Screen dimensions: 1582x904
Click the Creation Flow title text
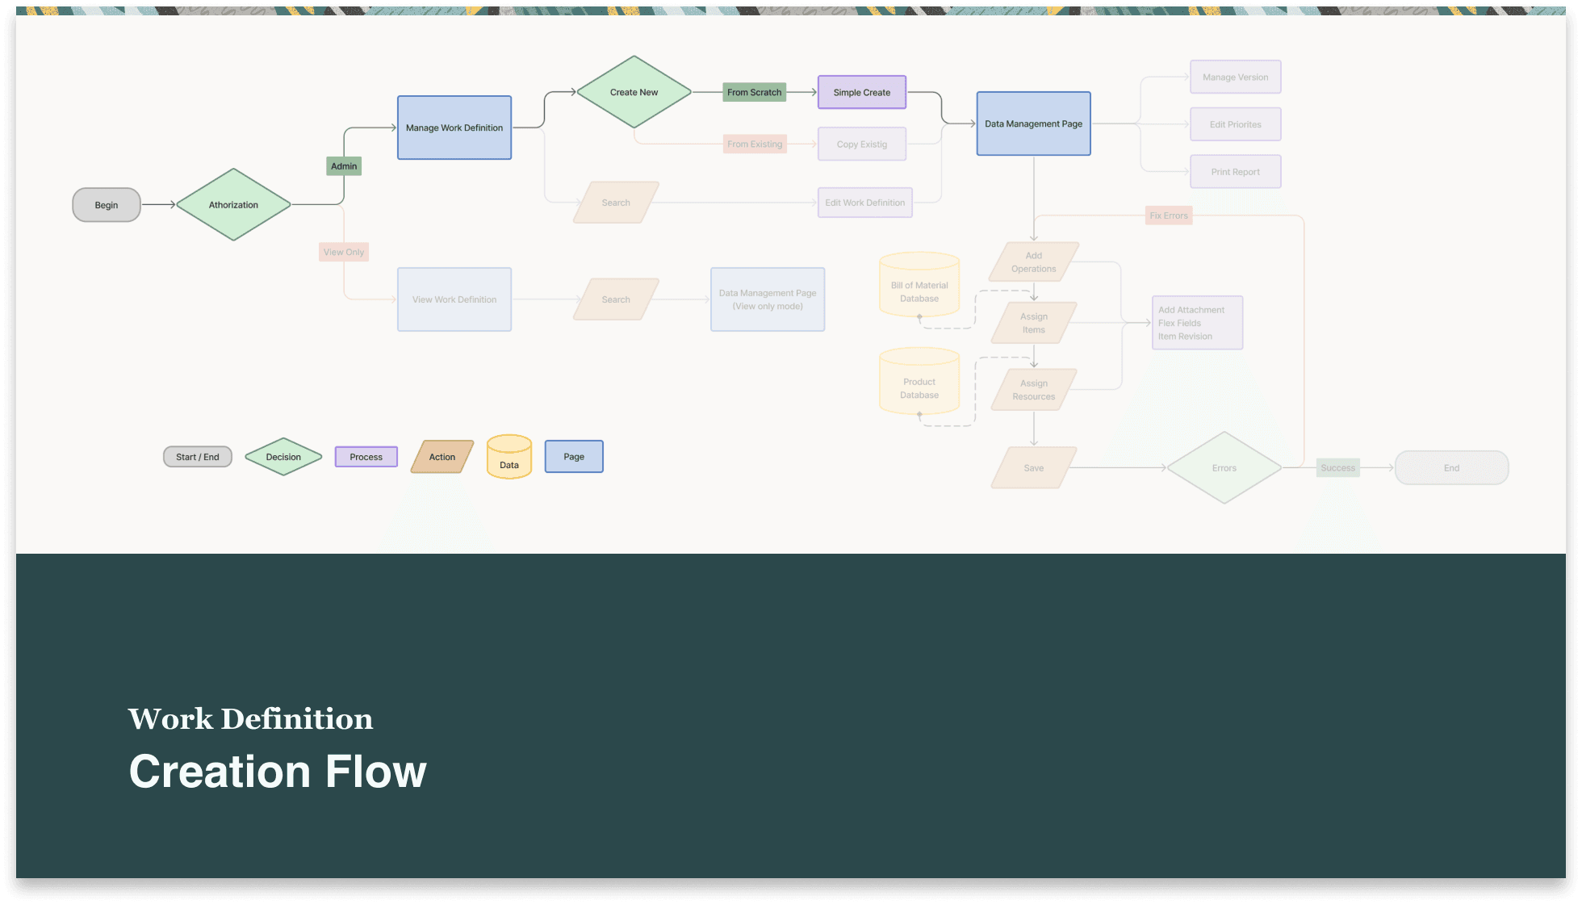(x=278, y=772)
